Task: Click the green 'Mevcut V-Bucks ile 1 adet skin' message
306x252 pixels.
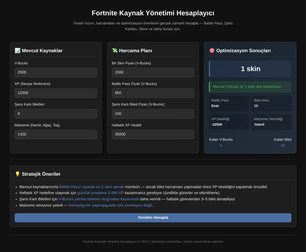Action: pyautogui.click(x=250, y=87)
